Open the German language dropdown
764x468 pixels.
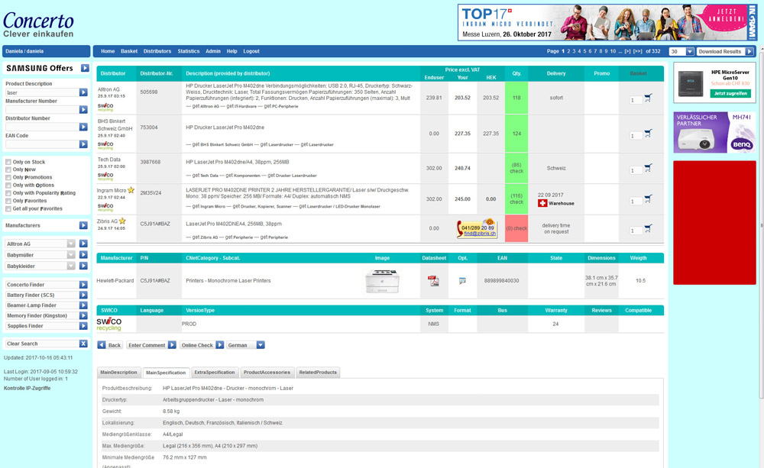coord(261,345)
